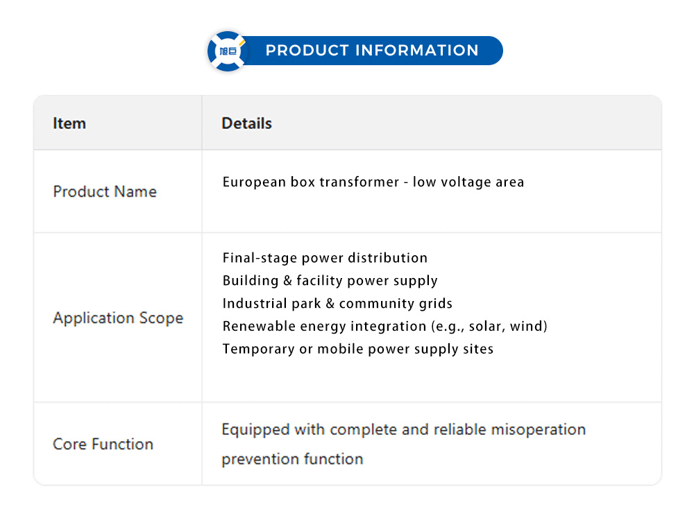Select the Item column header

point(69,123)
